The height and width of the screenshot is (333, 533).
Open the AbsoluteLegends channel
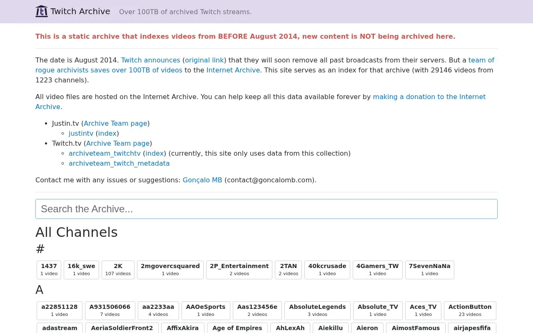[318, 311]
